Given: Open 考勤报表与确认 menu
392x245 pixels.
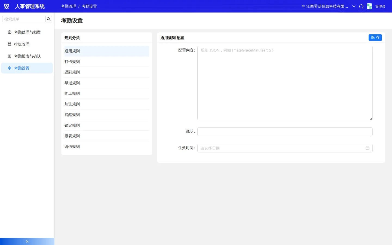Looking at the screenshot, I should click(x=27, y=56).
